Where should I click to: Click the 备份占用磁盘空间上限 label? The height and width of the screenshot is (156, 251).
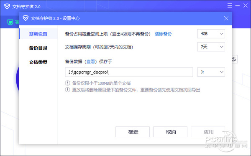[x=87, y=34]
